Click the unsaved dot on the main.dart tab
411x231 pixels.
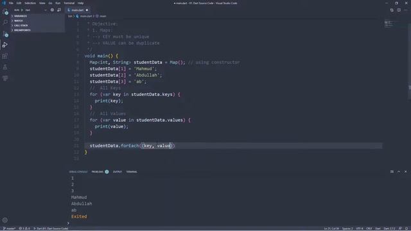(x=87, y=10)
